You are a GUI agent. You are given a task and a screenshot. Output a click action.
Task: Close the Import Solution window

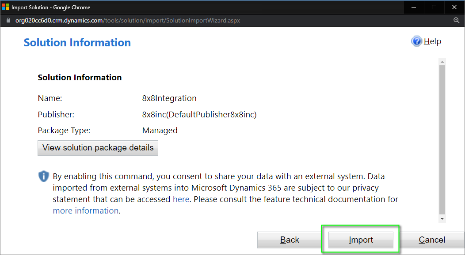pyautogui.click(x=454, y=7)
